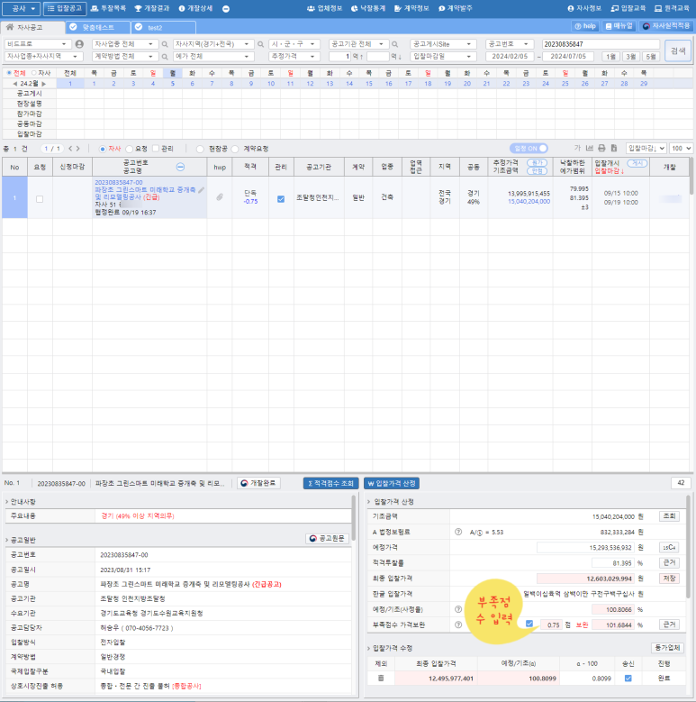Open notice link 20230835847-00 in row 1
Viewport: 696px width, 702px height.
(x=119, y=183)
